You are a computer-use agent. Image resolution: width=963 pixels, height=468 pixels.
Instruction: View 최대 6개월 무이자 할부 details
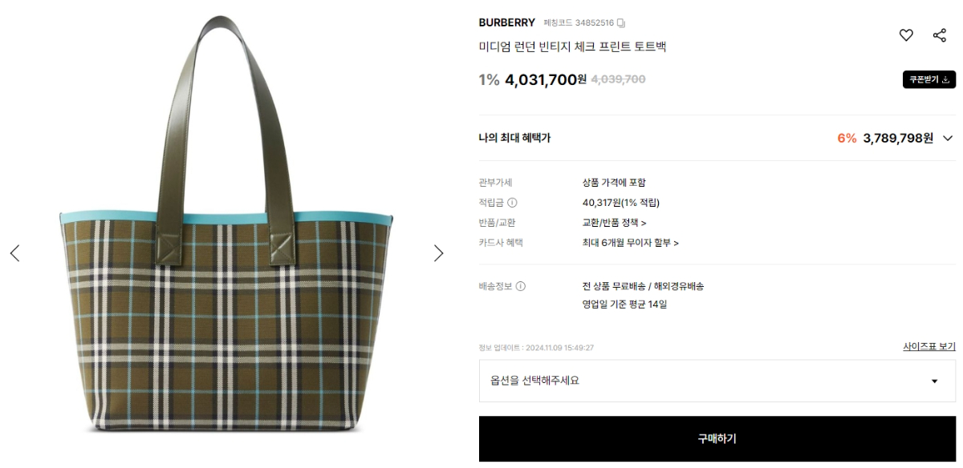tap(631, 243)
